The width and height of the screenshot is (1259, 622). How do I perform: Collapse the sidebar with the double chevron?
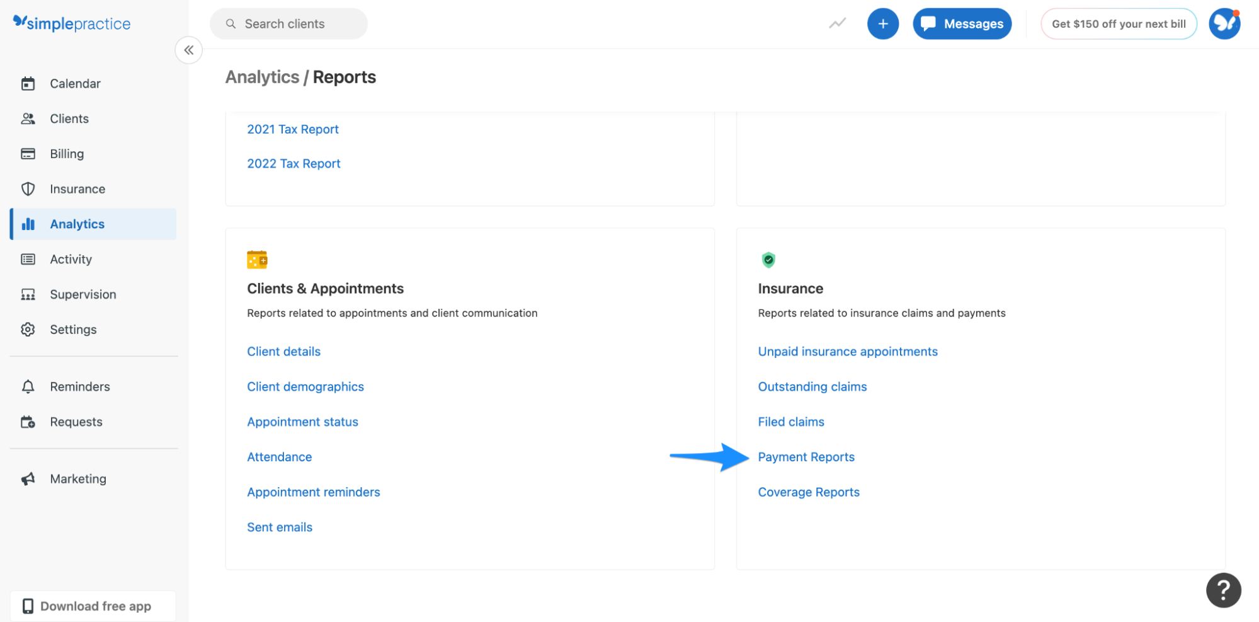[x=188, y=50]
